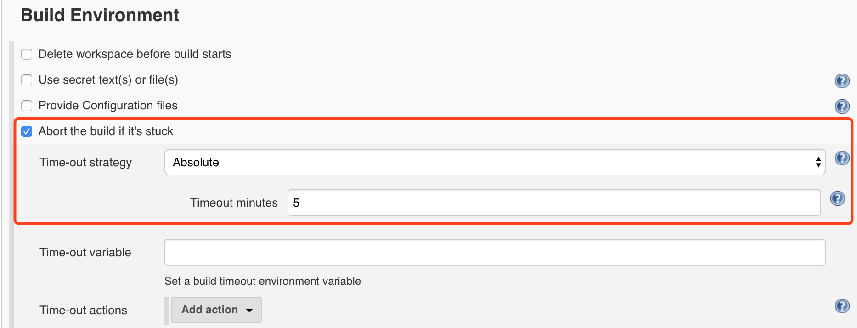Click the Timeout minutes label
The width and height of the screenshot is (857, 328).
234,203
